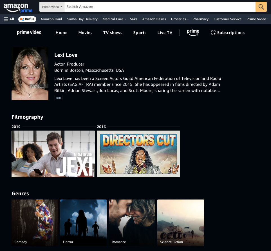This screenshot has width=271, height=251.
Task: Switch to the Home tab
Action: [61, 33]
